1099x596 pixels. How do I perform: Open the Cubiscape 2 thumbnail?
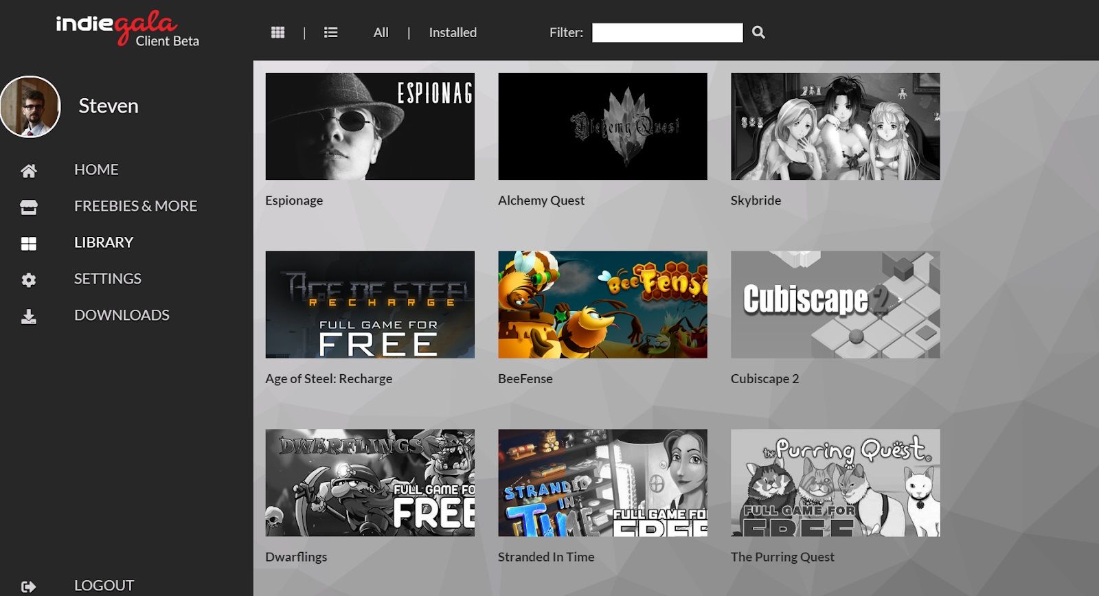coord(835,305)
